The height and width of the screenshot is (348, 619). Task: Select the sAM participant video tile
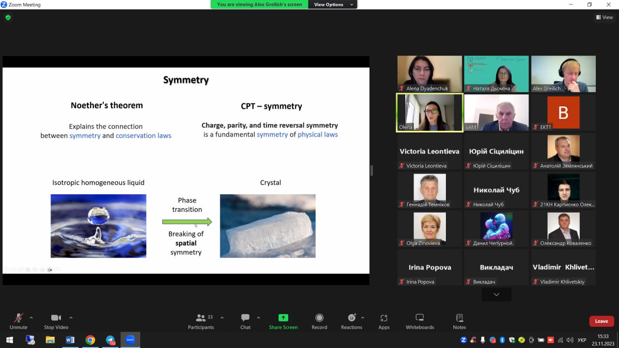point(496,113)
